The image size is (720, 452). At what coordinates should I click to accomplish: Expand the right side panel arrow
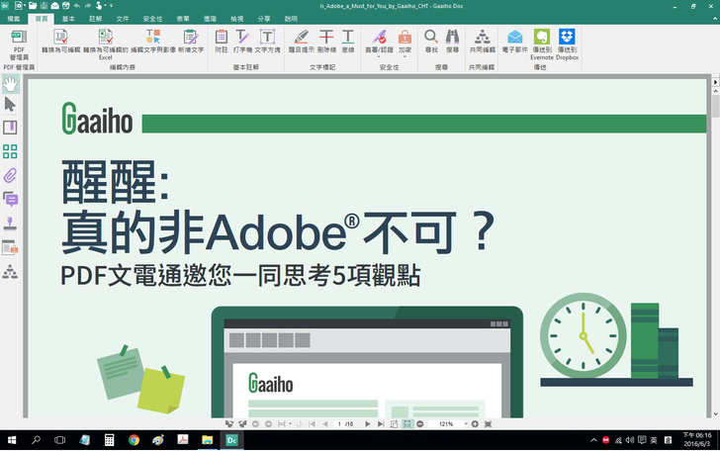[715, 82]
